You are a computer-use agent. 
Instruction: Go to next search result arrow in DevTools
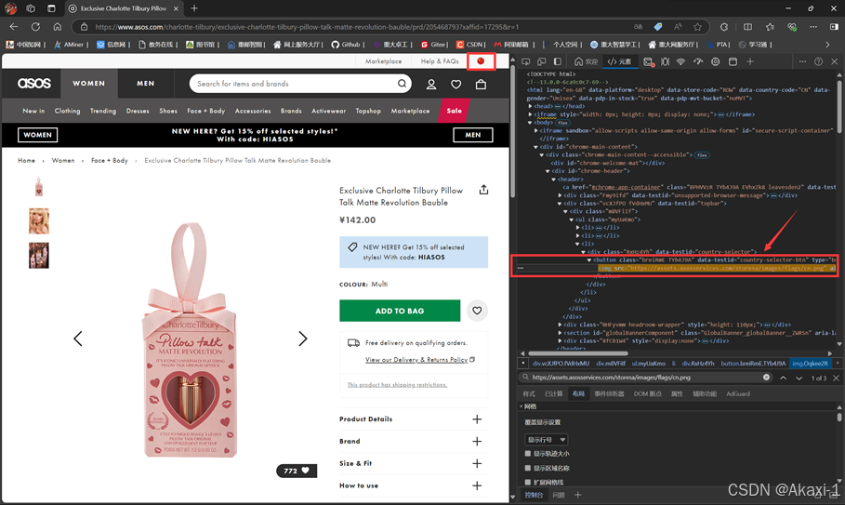(799, 378)
